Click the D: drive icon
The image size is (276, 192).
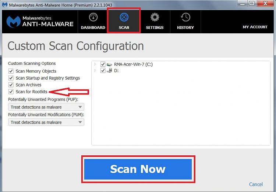pos(109,70)
